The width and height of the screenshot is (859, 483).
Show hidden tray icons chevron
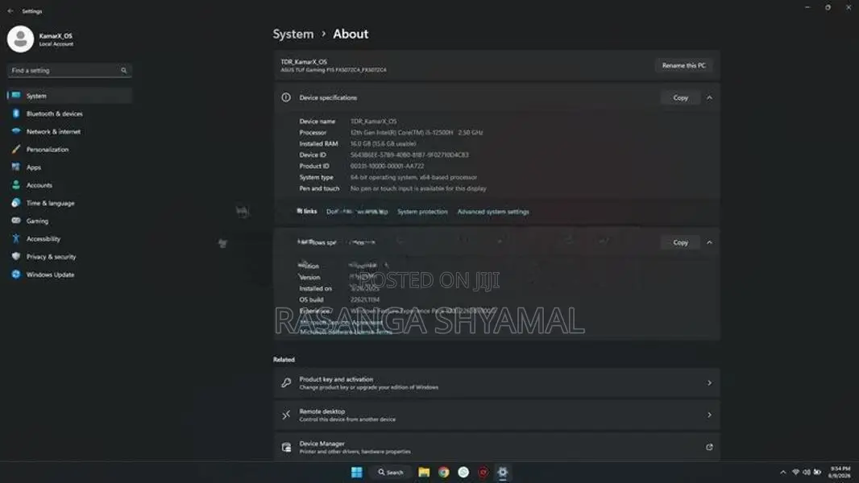pyautogui.click(x=783, y=472)
